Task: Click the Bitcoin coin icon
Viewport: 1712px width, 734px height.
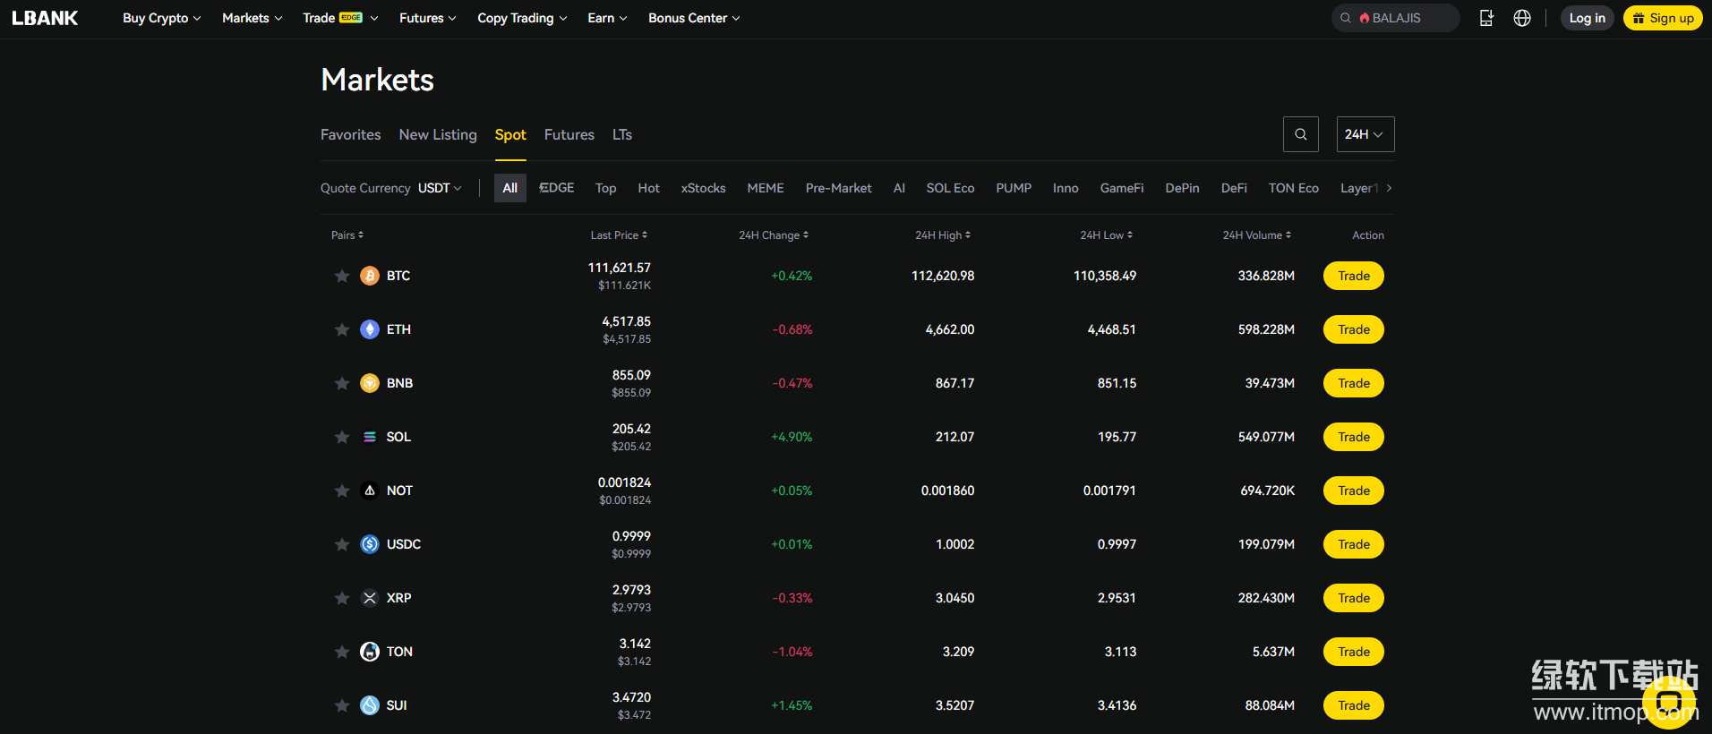Action: (x=370, y=276)
